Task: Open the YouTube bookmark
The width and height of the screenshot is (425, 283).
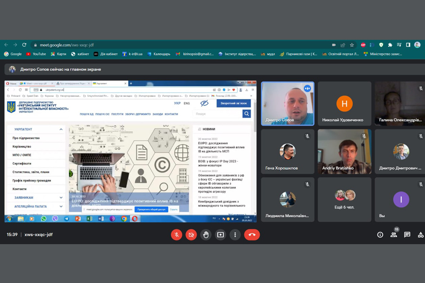Action: tap(36, 54)
